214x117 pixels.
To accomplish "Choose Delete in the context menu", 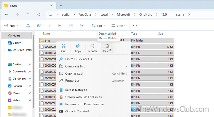I will (107, 48).
